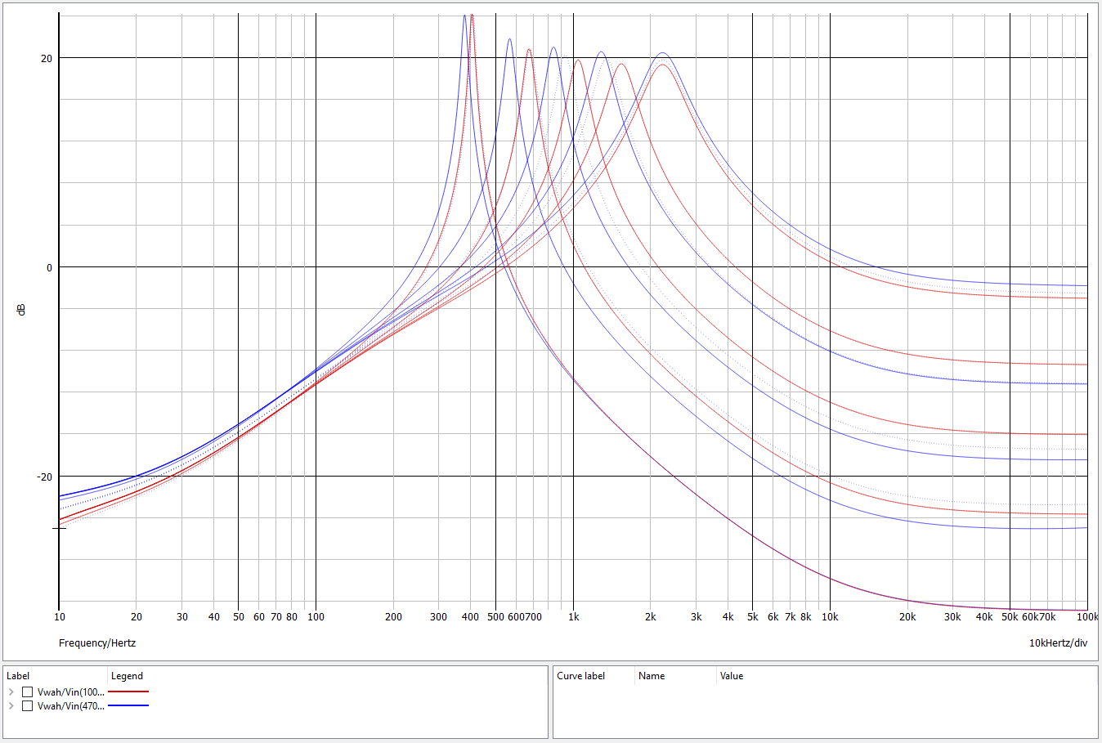Check the Vwah/Vin(470...) curve checkbox

coord(28,706)
